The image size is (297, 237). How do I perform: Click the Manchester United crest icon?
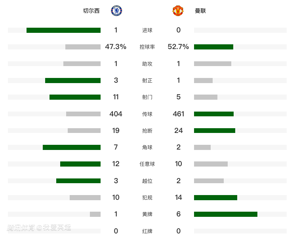[177, 11]
